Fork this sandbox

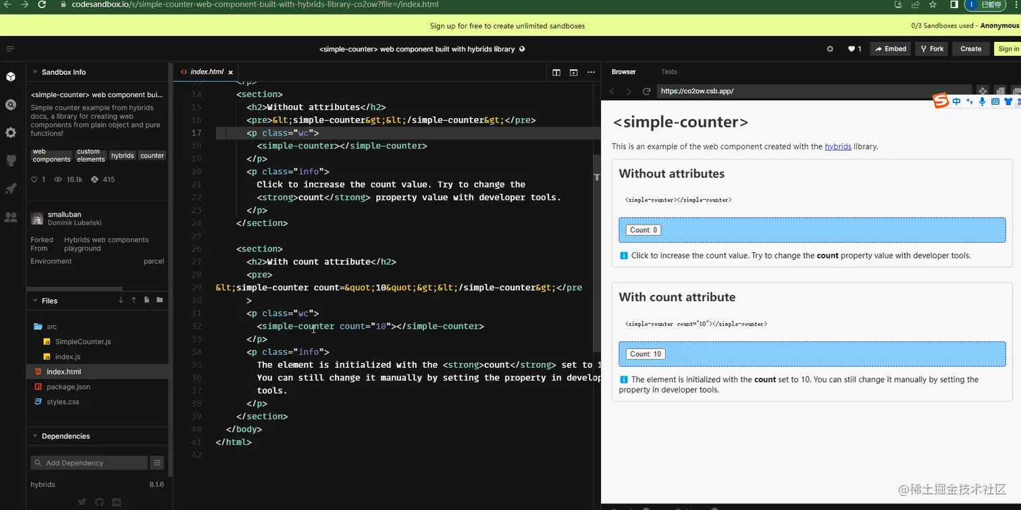(x=931, y=49)
